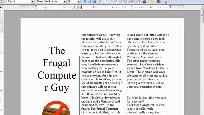Expand the toolbar options arrow
Image resolution: width=204 pixels, height=115 pixels.
166,2
